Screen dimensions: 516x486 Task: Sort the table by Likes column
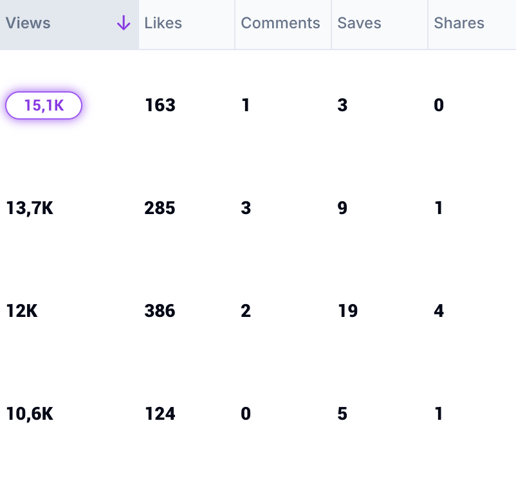(163, 23)
